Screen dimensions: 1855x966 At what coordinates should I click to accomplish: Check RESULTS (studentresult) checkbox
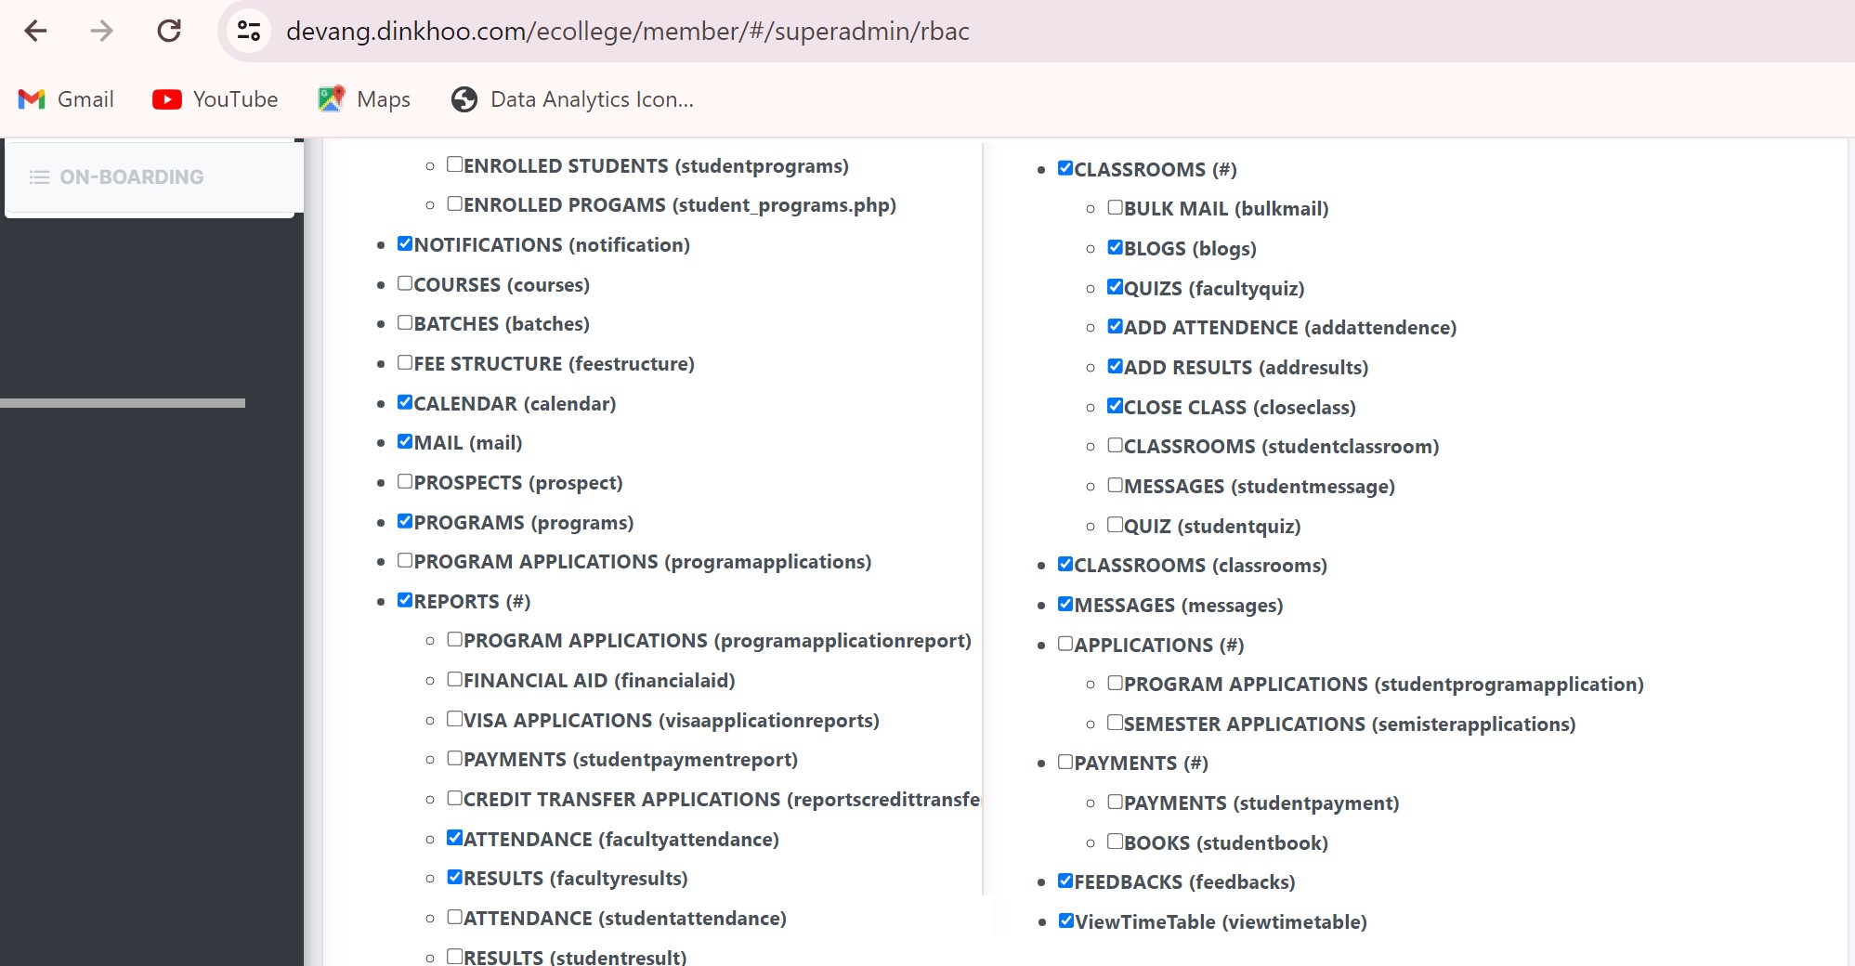pos(455,956)
